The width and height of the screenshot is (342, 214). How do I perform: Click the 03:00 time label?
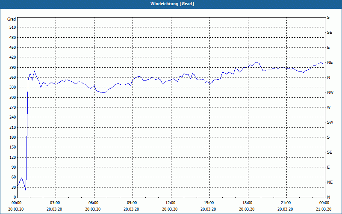pos(56,203)
